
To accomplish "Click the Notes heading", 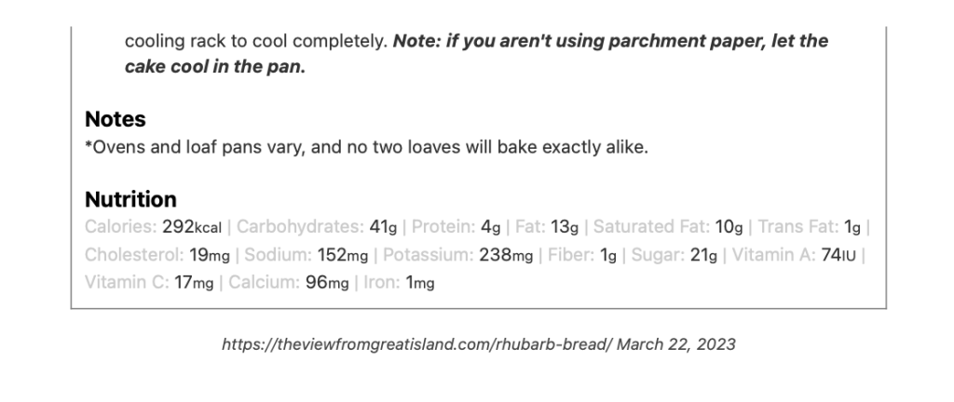I will coord(116,119).
